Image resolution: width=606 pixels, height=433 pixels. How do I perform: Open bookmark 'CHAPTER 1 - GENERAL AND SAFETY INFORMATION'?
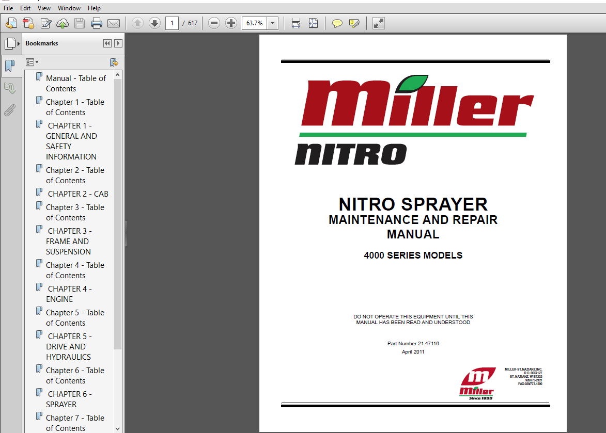click(x=71, y=141)
